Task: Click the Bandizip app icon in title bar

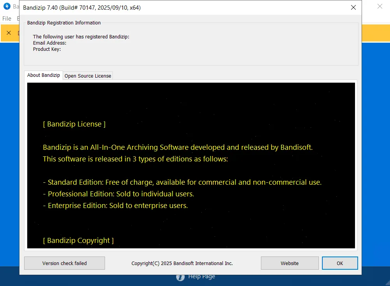Action: point(7,7)
